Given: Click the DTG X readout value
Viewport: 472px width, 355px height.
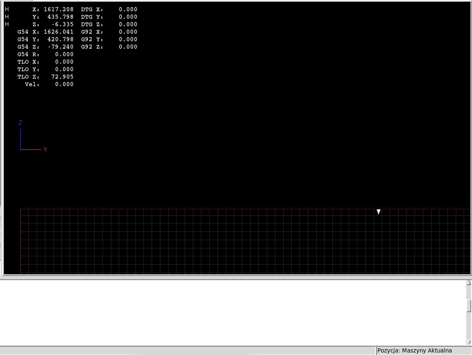Looking at the screenshot, I should click(128, 9).
